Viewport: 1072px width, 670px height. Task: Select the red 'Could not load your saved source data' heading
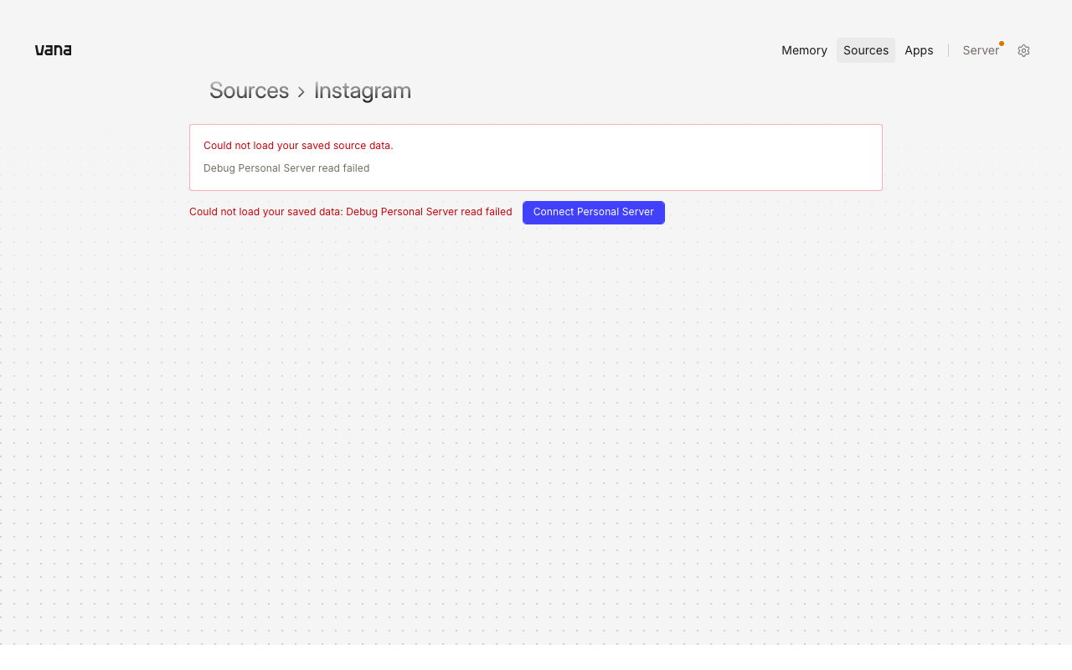(298, 146)
